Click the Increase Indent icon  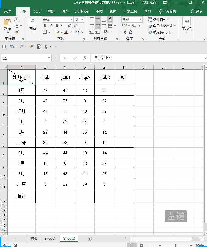pyautogui.click(x=98, y=32)
